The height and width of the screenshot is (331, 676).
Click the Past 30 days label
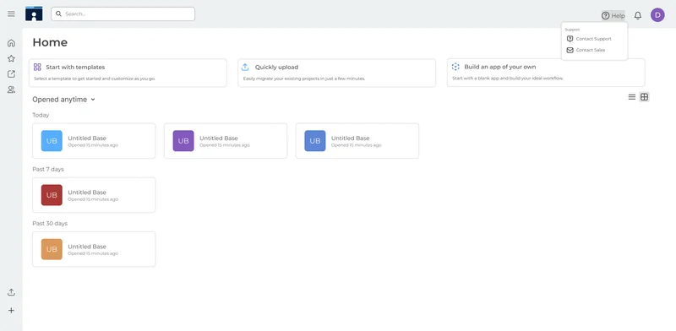(50, 223)
